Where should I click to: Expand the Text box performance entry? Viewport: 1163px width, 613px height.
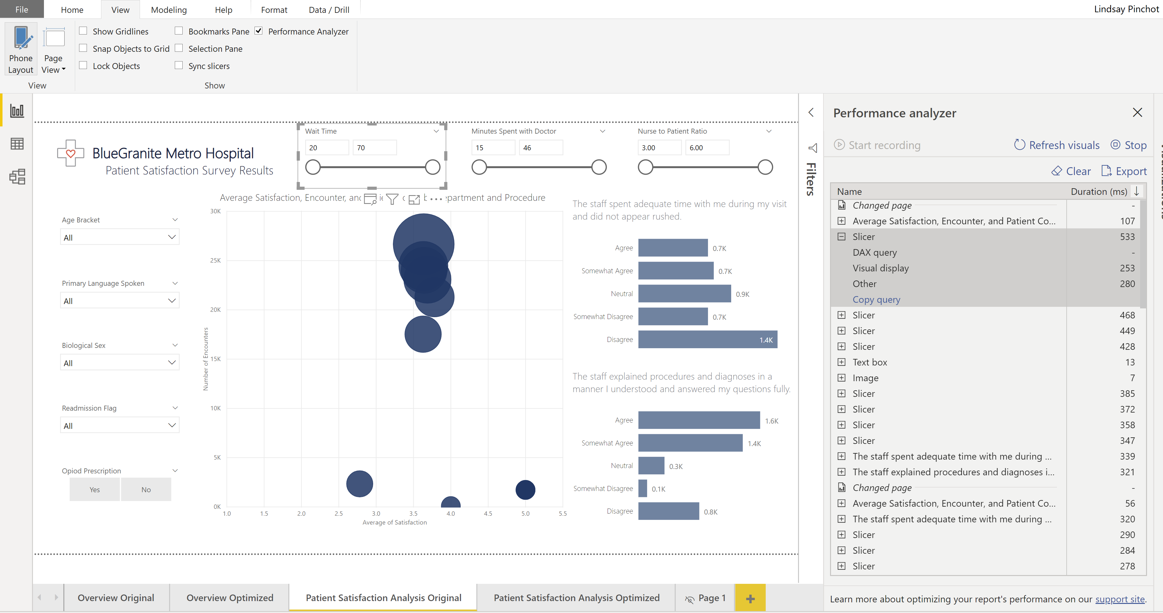pos(841,362)
